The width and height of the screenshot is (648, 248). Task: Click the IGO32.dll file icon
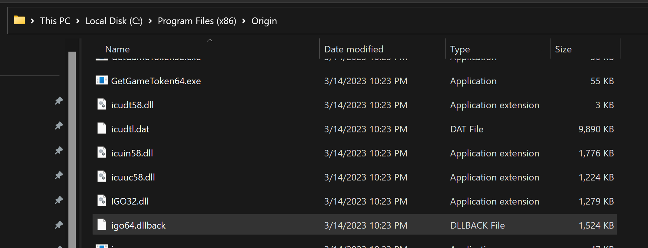coord(102,201)
